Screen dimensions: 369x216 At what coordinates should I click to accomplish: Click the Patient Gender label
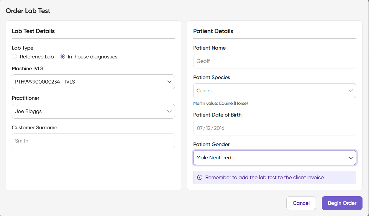211,144
